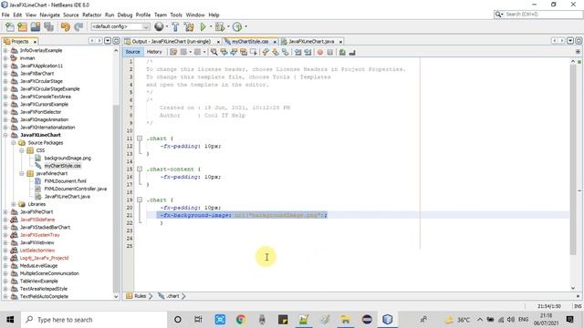Open the Tools menu
This screenshot has height=328, width=584.
176,15
